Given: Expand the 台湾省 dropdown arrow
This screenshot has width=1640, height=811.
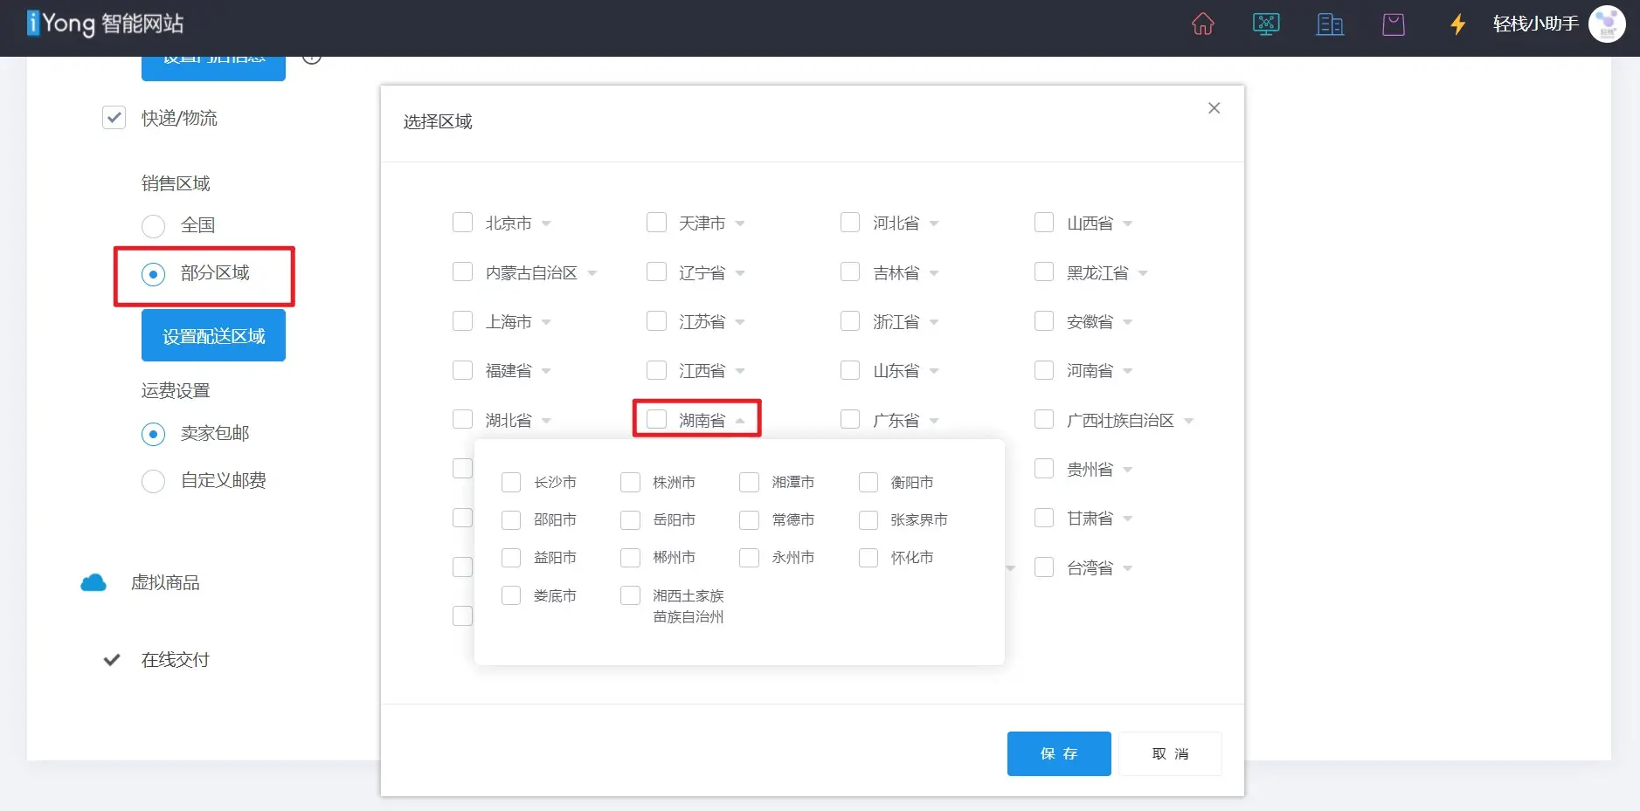Looking at the screenshot, I should pyautogui.click(x=1127, y=569).
